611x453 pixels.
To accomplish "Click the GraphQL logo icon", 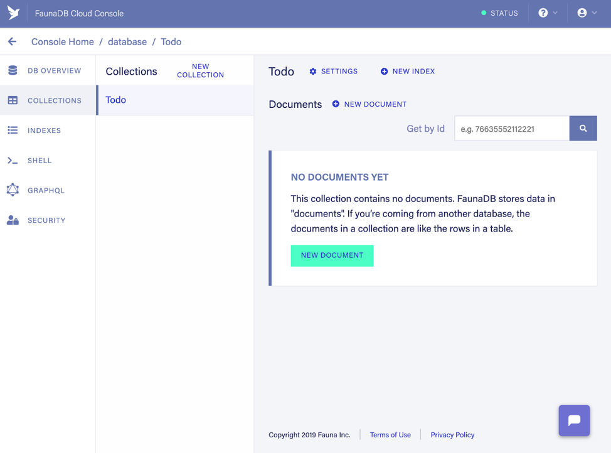I will [13, 190].
